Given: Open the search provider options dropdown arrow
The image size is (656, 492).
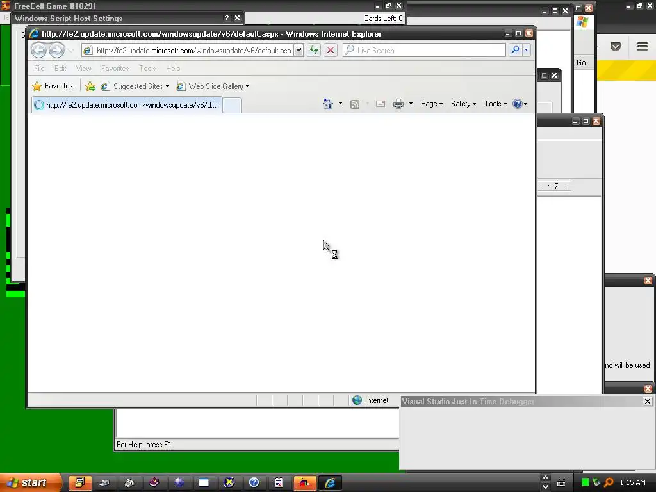Looking at the screenshot, I should (527, 50).
